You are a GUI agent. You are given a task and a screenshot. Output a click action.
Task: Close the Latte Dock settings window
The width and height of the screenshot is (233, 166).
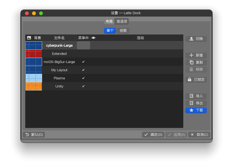click(27, 13)
